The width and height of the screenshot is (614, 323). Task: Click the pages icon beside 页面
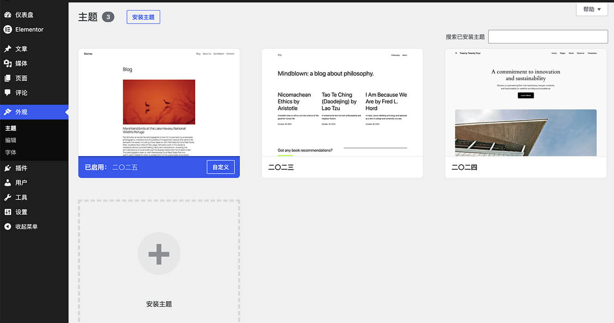click(7, 78)
